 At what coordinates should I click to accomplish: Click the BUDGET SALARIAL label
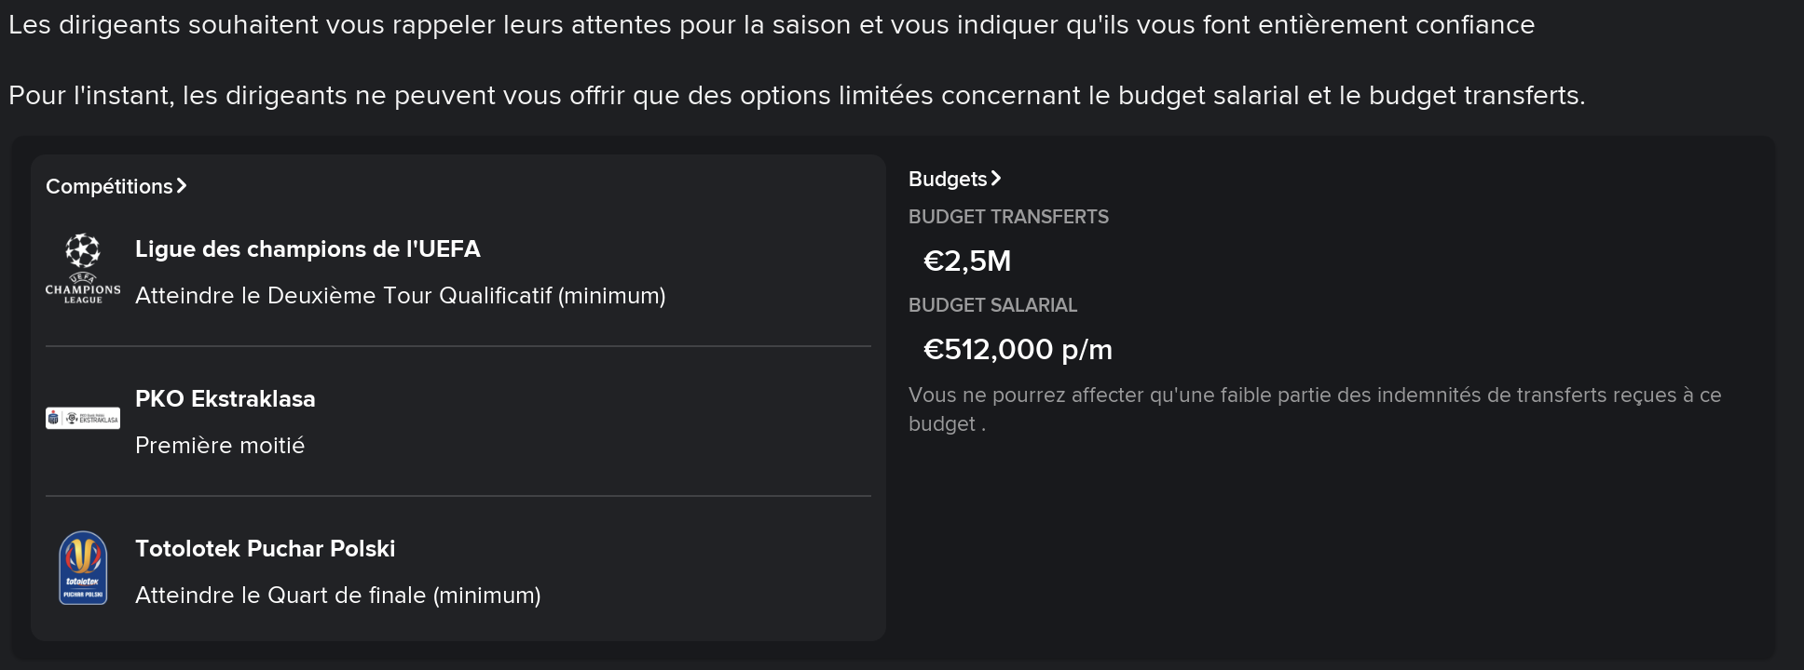click(x=992, y=305)
